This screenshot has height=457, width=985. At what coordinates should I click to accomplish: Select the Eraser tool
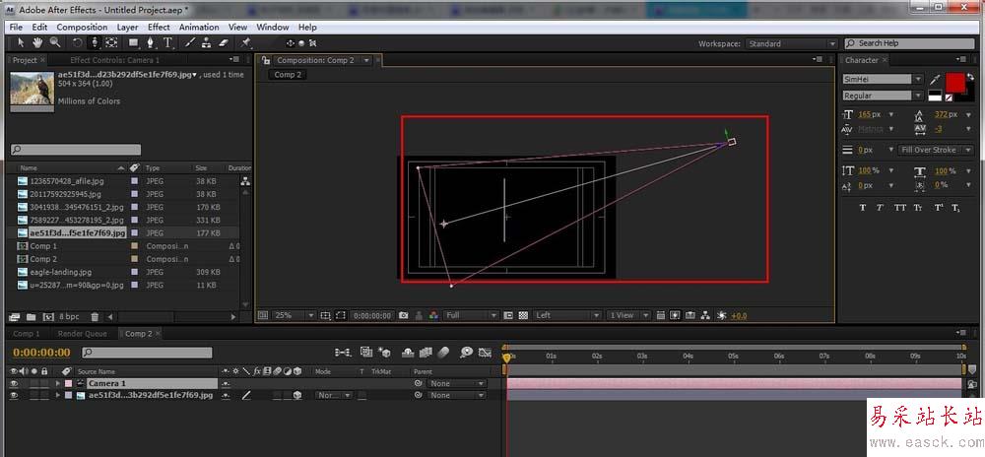pos(225,42)
